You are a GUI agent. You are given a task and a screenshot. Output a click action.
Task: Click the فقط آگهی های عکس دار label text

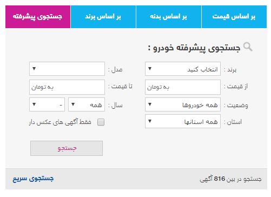(x=60, y=122)
